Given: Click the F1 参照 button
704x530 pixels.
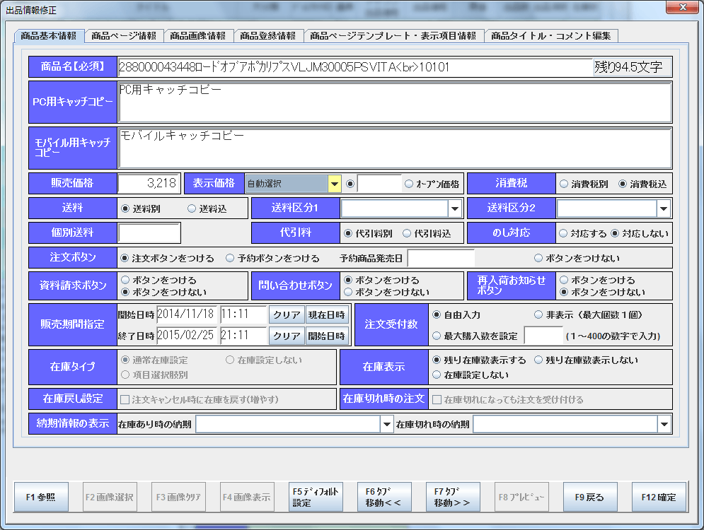Looking at the screenshot, I should (40, 497).
